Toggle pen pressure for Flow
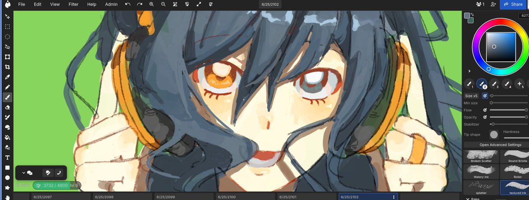Screen dimensions: 529x200 point(485,110)
